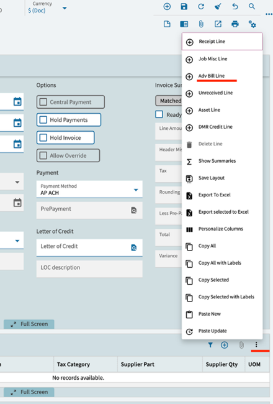
Task: Choose DMR Credit Line menu item
Action: click(x=222, y=127)
